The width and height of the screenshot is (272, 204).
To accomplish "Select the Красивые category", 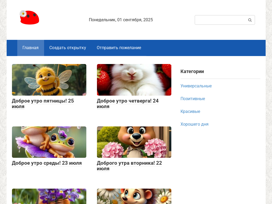I will click(x=190, y=112).
